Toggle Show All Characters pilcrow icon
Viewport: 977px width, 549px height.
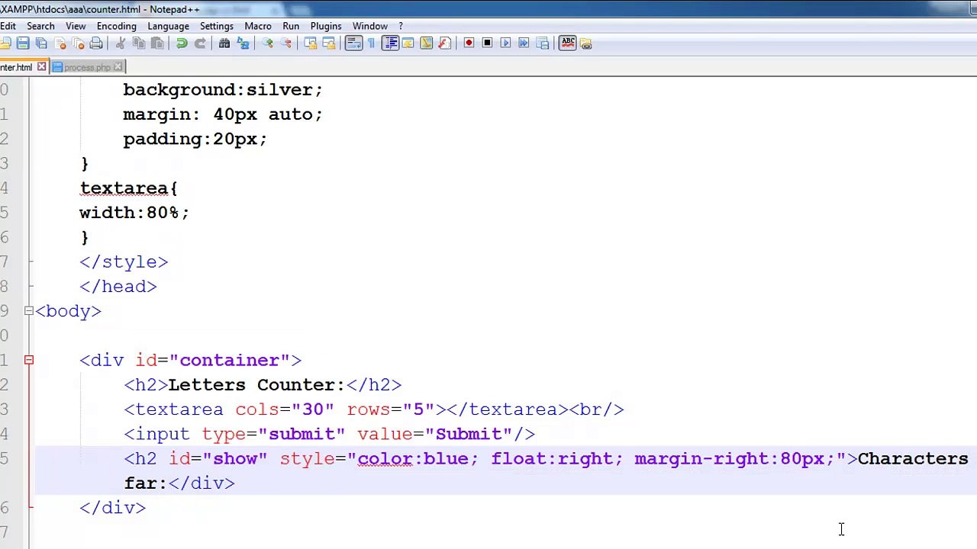click(372, 43)
